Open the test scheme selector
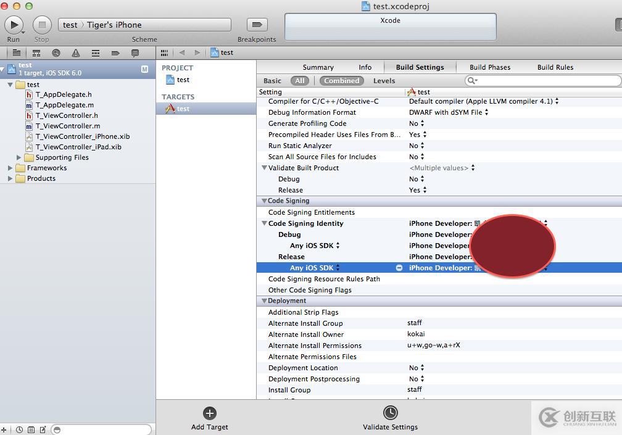Image resolution: width=622 pixels, height=435 pixels. [x=70, y=25]
